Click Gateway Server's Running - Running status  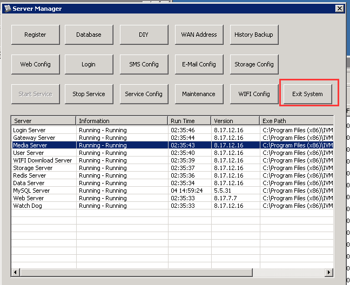(x=103, y=138)
